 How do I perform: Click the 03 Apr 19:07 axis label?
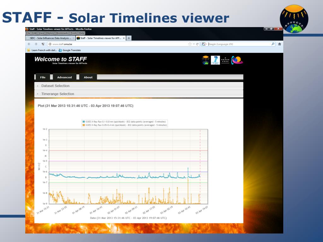(202, 210)
